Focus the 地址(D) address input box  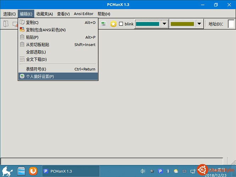(x=231, y=24)
